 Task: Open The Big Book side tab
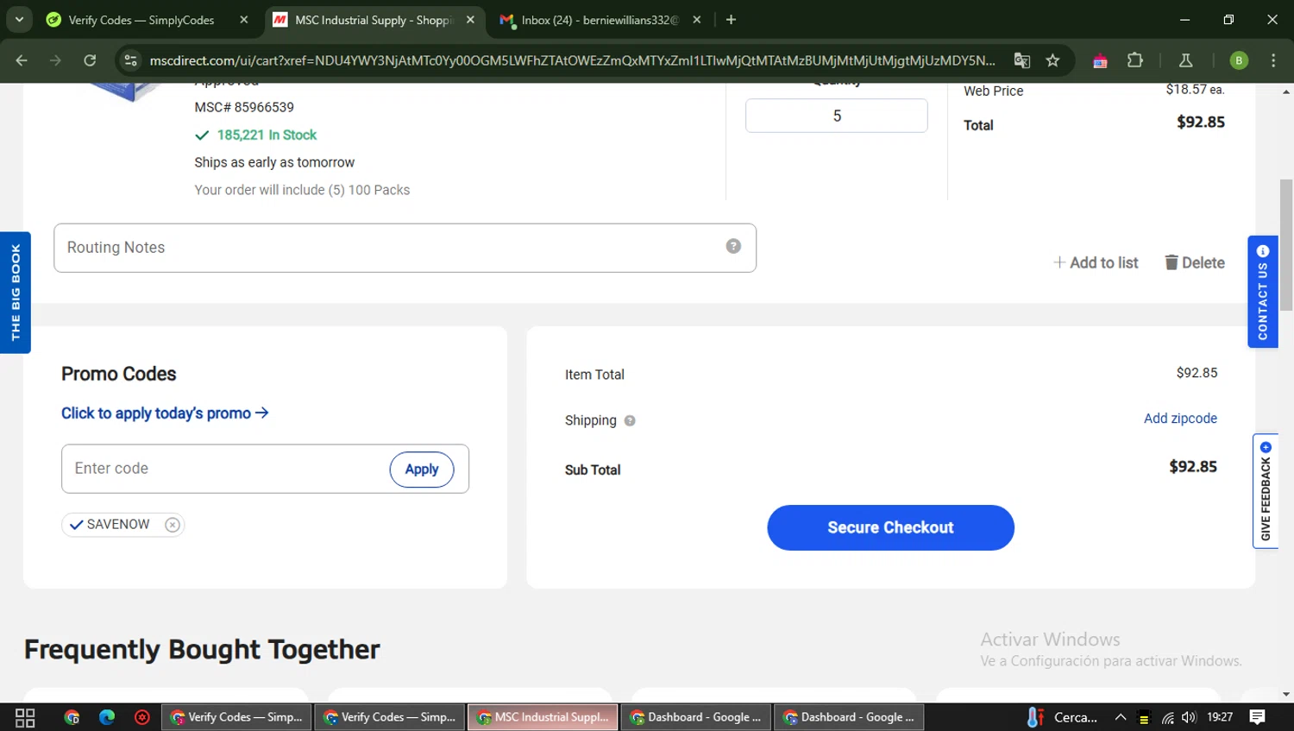point(16,293)
